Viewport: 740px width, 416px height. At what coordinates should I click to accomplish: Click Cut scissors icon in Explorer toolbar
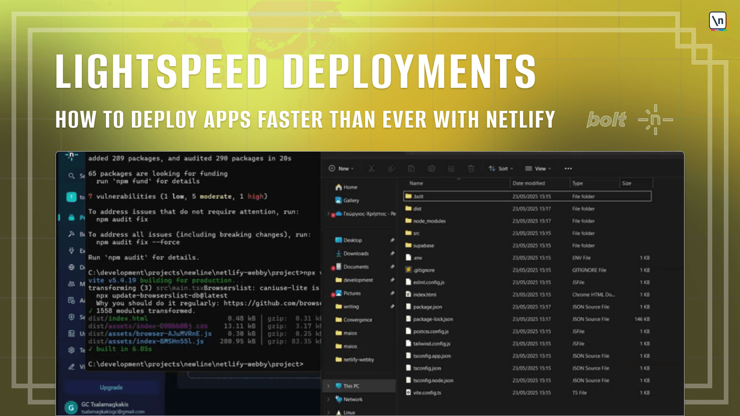[371, 168]
